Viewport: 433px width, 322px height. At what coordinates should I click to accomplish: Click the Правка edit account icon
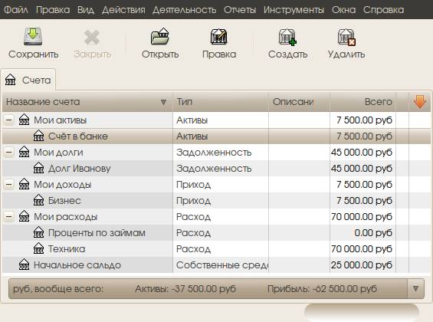[219, 37]
